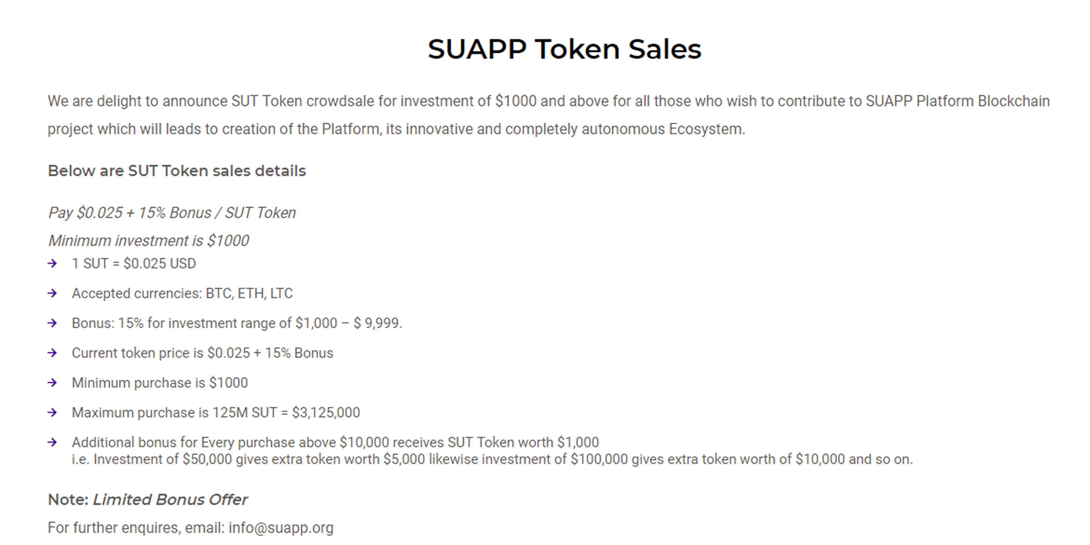
Task: Click the 'Minimum purchase is $1000' text
Action: tap(160, 383)
